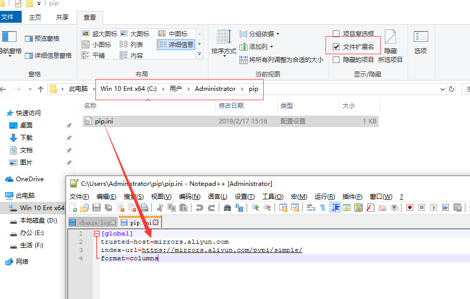Click Zoom In magnifier icon
470x299 pixels.
(255, 208)
